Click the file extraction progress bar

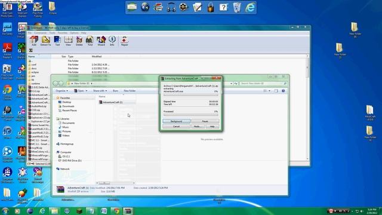pos(191,95)
